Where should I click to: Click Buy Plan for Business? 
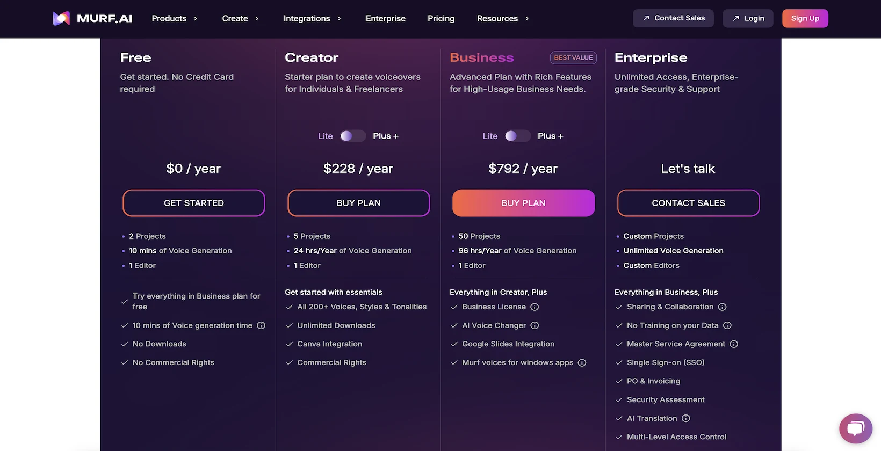point(523,203)
